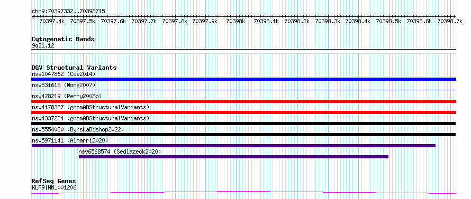
Task: Click ruler tick label 70398.5k
Action: [388, 21]
